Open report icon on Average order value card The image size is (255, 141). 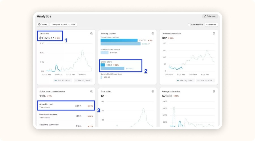214,91
